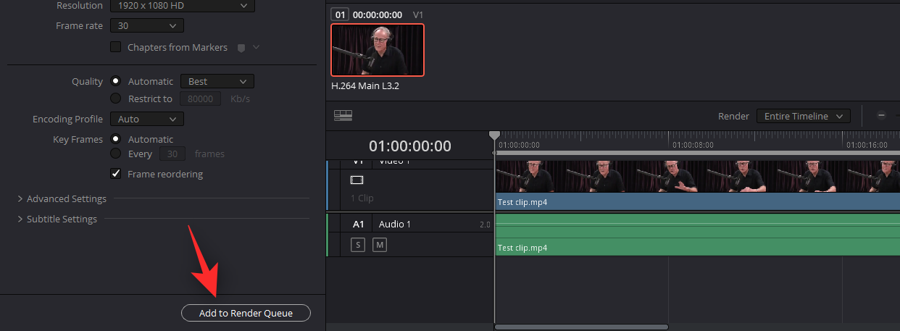Screen dimensions: 900x331
Task: Open the Render Entire Timeline dropdown
Action: click(804, 116)
